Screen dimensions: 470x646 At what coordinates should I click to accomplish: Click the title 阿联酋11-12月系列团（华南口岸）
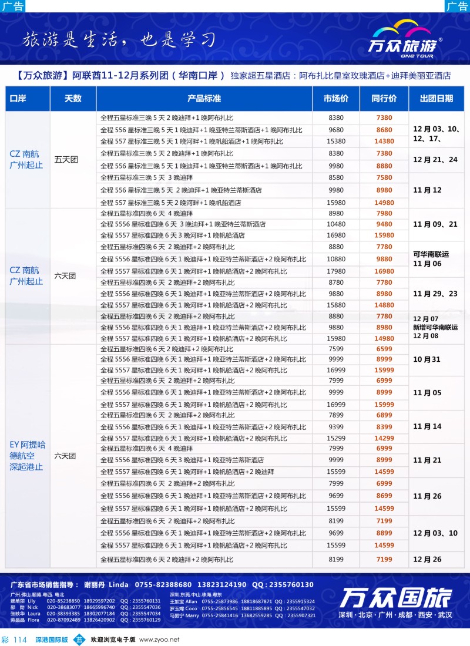tap(149, 75)
